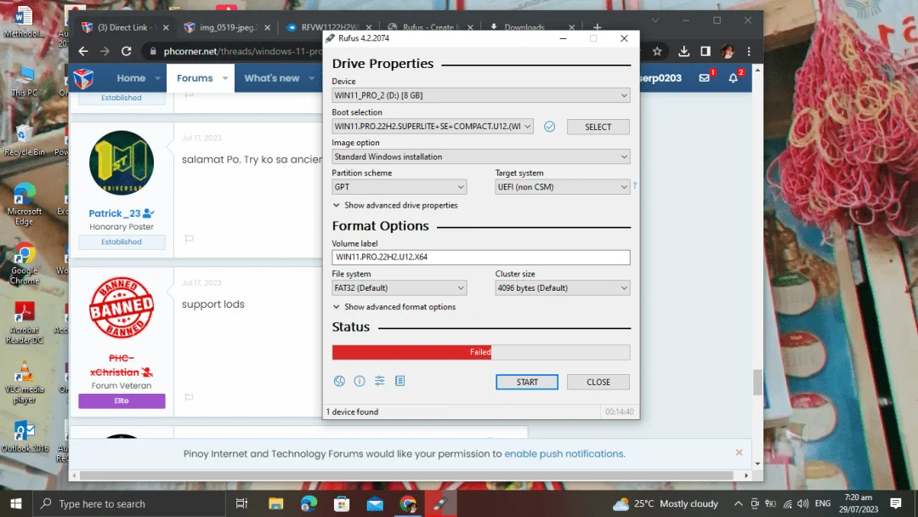Open forum inbox envelope icon
The height and width of the screenshot is (517, 918).
(x=705, y=78)
